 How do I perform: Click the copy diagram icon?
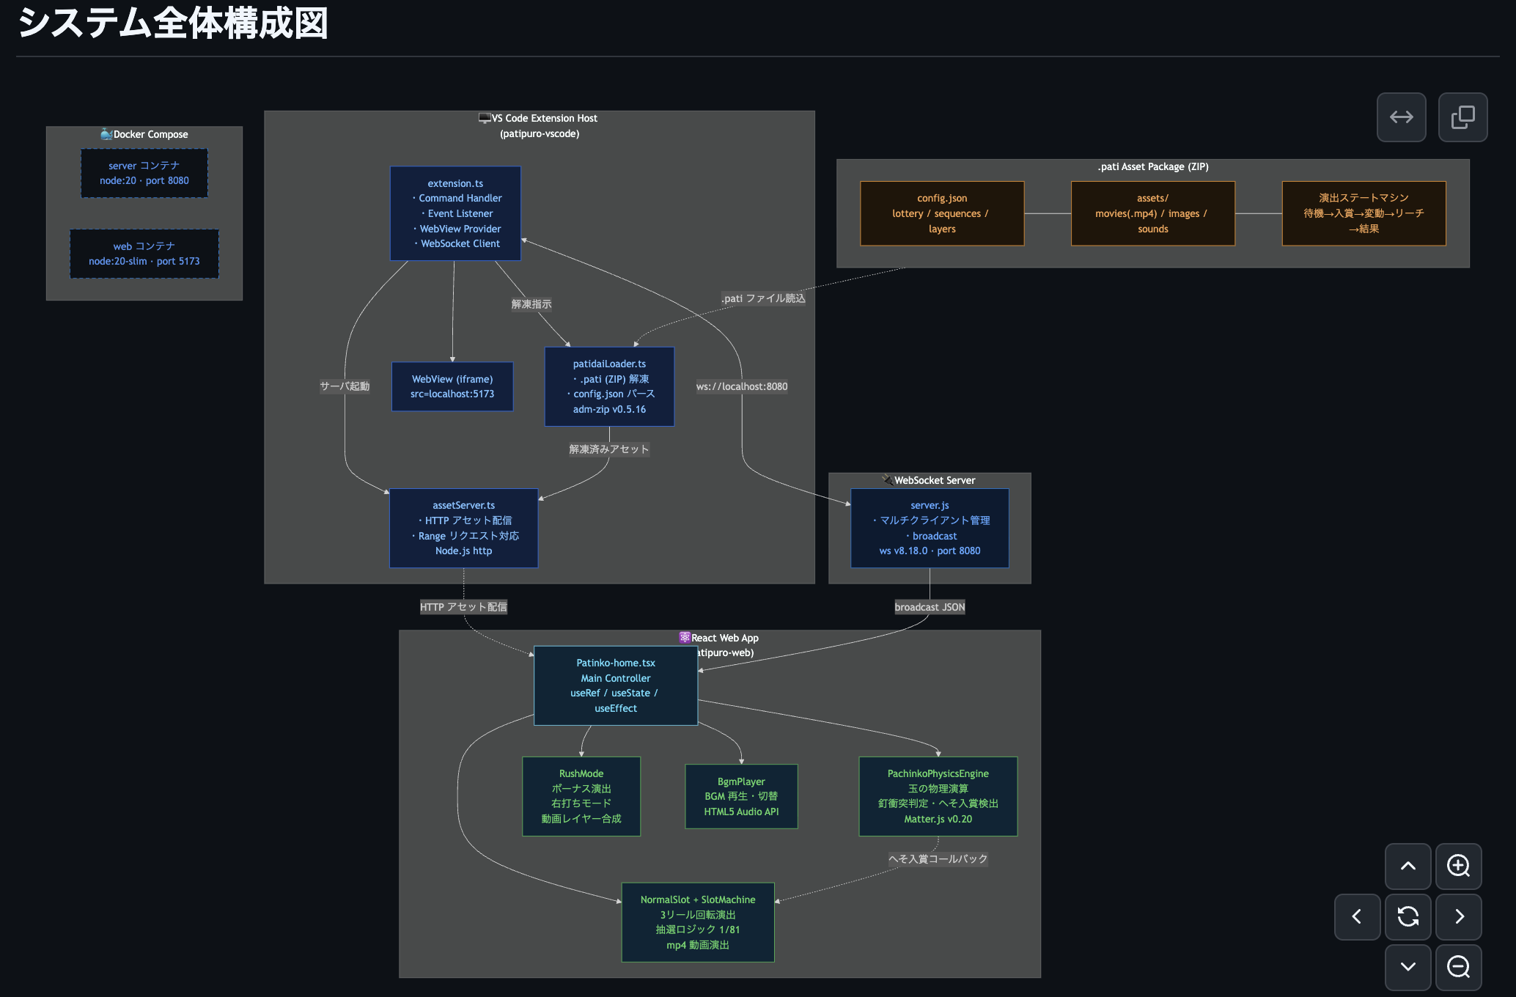tap(1462, 117)
